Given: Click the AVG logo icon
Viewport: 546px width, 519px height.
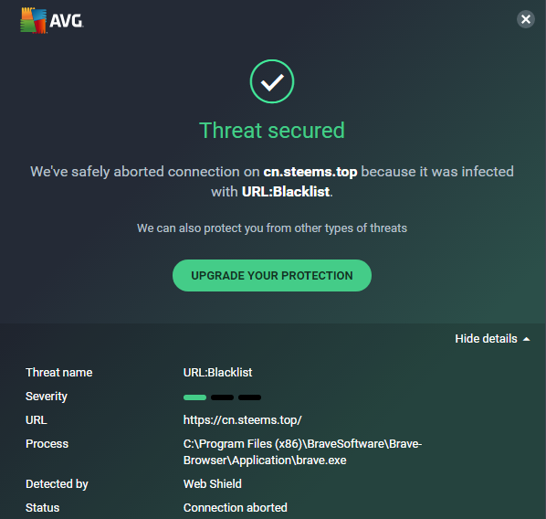Looking at the screenshot, I should pyautogui.click(x=34, y=21).
